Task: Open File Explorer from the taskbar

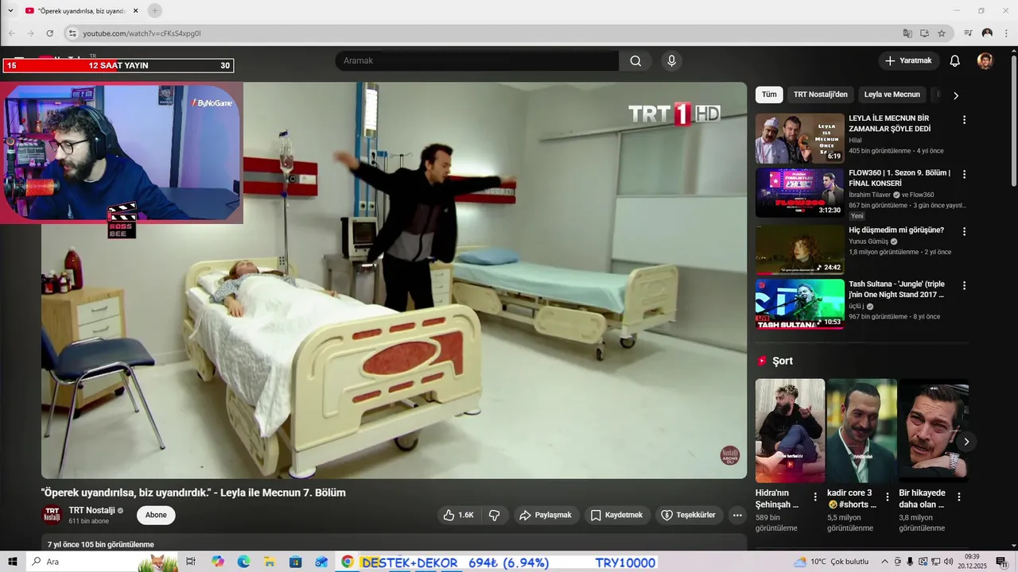Action: pyautogui.click(x=270, y=562)
